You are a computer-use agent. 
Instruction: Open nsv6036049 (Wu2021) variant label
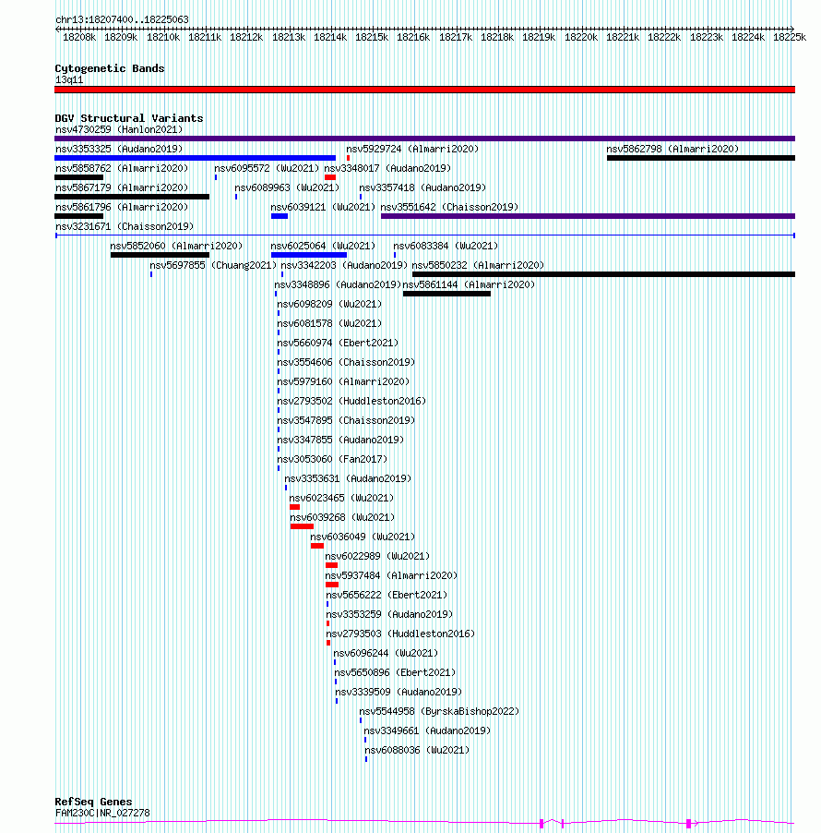point(363,537)
